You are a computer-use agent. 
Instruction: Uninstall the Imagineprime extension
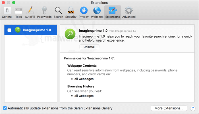[89, 47]
